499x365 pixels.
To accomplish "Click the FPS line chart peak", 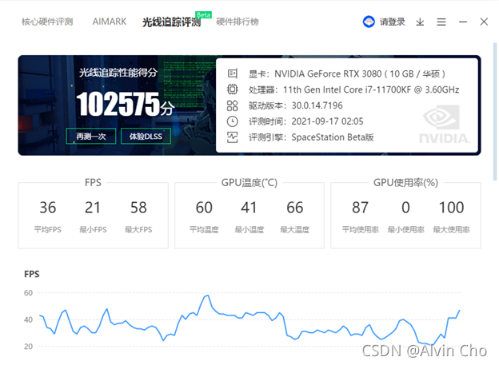I will coord(208,296).
